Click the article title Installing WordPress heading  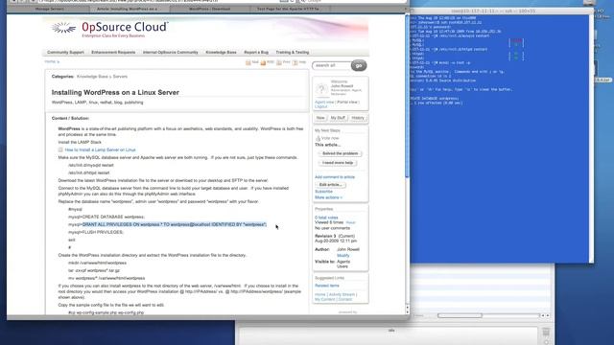[x=115, y=93]
